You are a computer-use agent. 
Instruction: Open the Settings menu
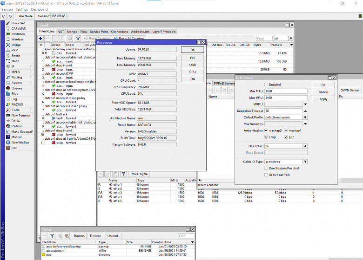[22, 9]
